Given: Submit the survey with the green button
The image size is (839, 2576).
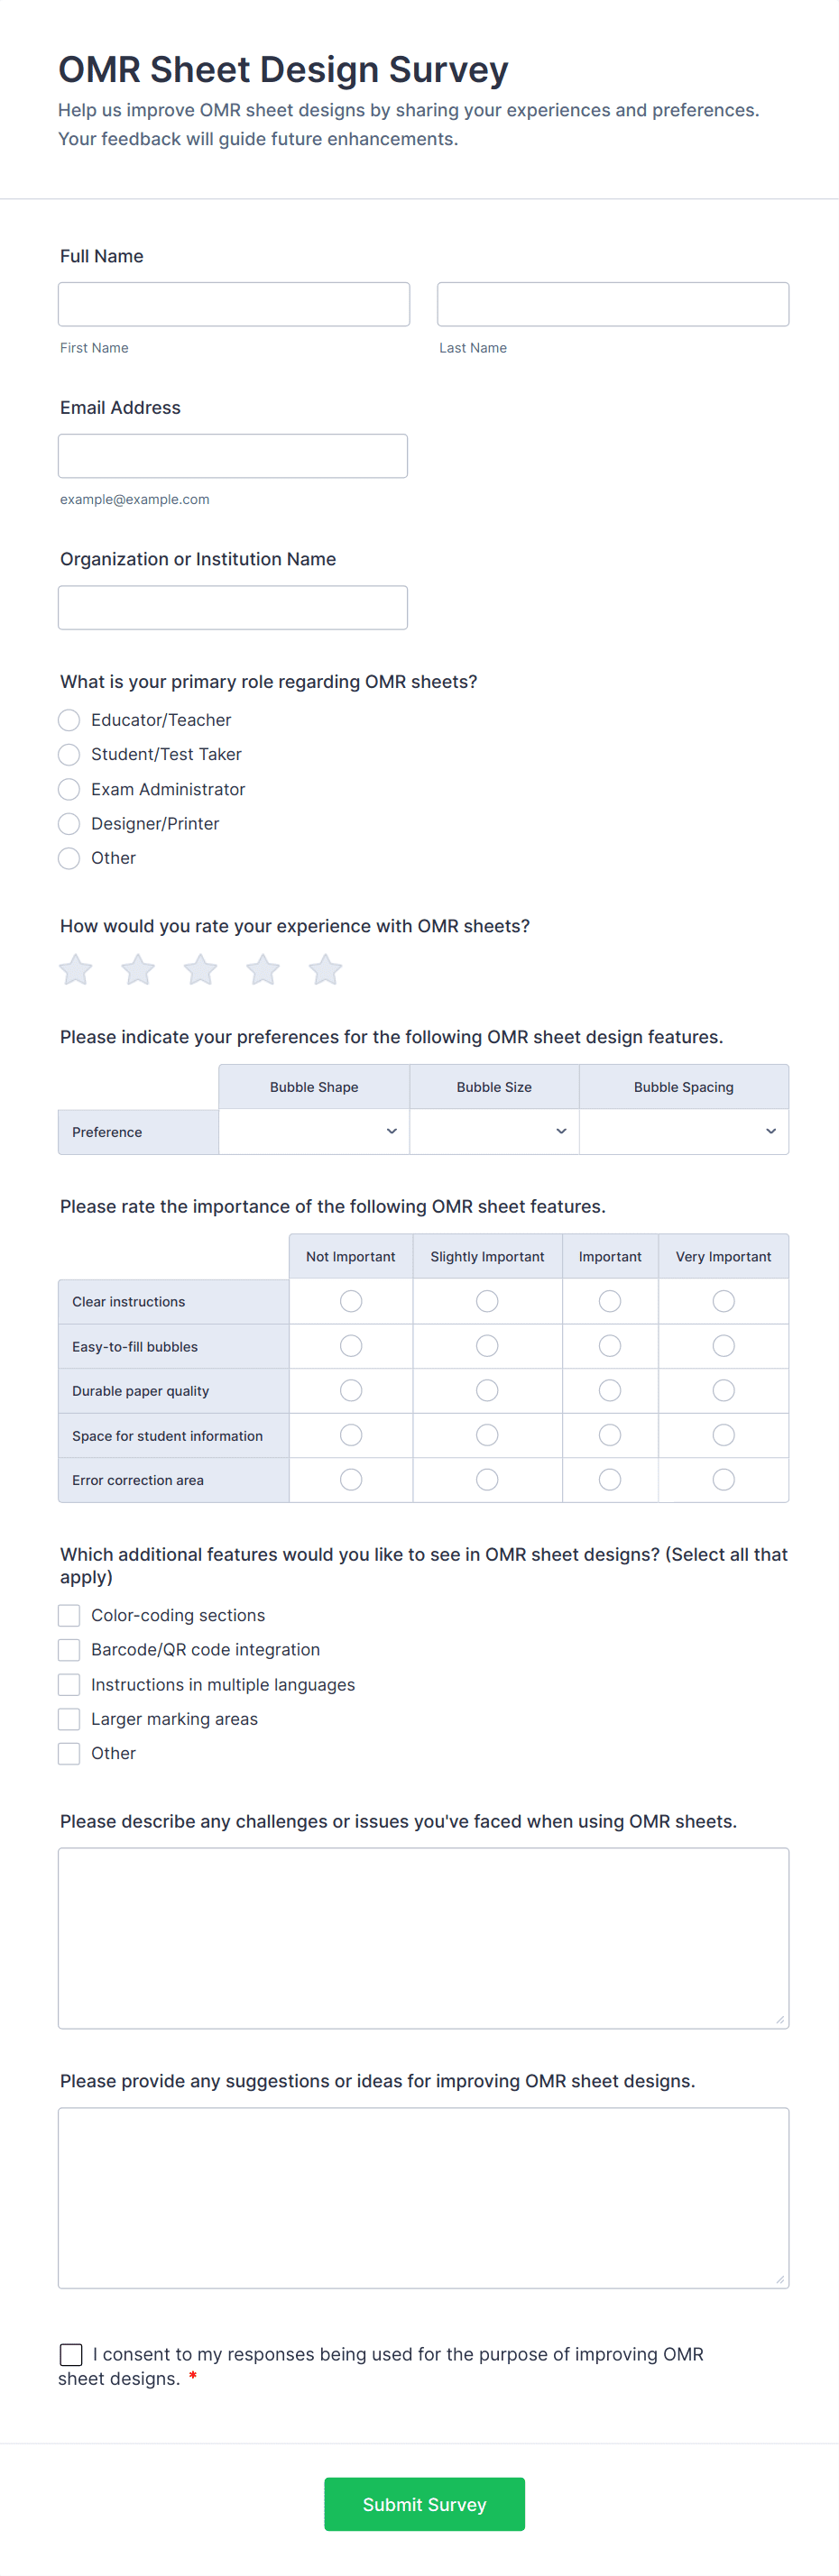Looking at the screenshot, I should tap(424, 2503).
